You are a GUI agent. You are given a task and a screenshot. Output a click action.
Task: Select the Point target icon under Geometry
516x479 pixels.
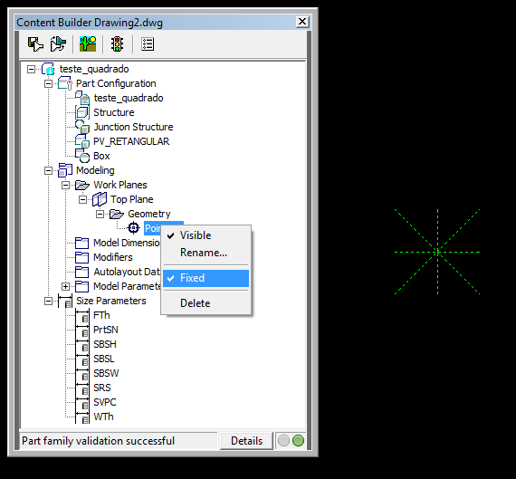point(133,228)
